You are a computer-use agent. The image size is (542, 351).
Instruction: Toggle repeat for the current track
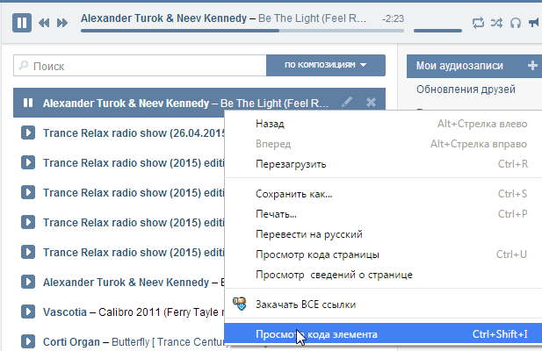click(478, 23)
